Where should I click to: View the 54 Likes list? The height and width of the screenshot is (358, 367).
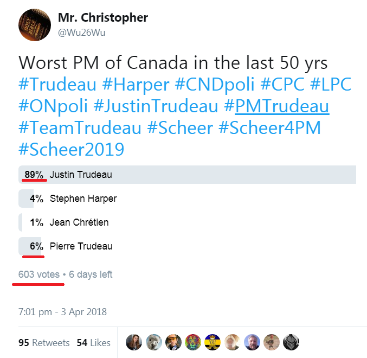(93, 343)
